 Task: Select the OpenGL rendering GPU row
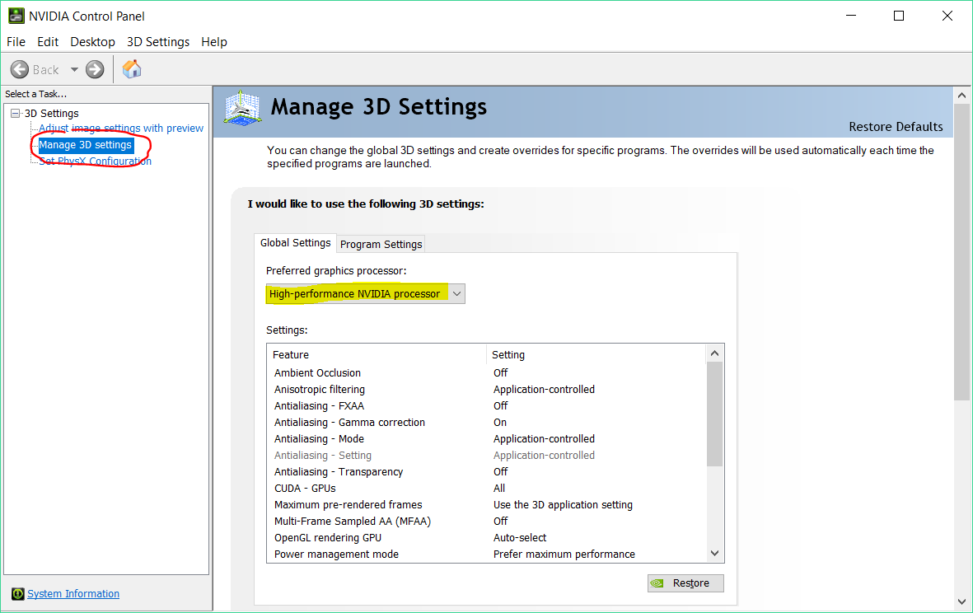[487, 538]
